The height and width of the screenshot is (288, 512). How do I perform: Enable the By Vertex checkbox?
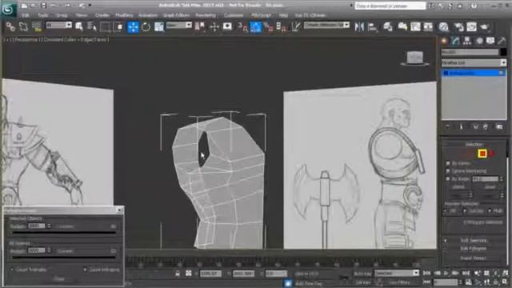click(x=448, y=163)
